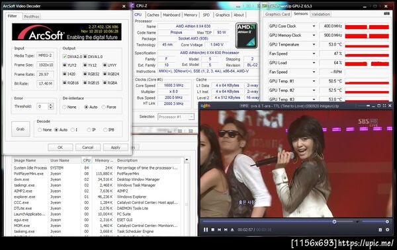
Task: Select Decode IP radio button
Action: click(x=89, y=130)
